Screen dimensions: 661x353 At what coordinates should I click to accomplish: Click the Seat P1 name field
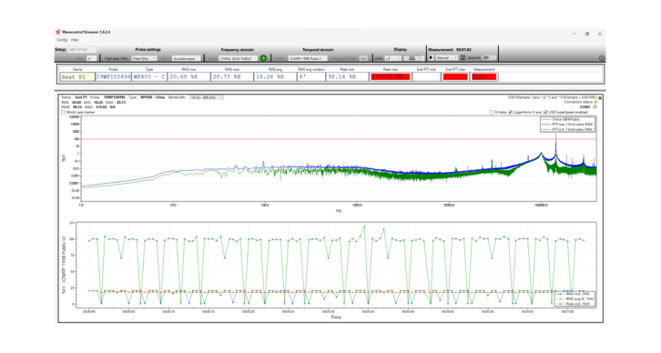tap(77, 76)
